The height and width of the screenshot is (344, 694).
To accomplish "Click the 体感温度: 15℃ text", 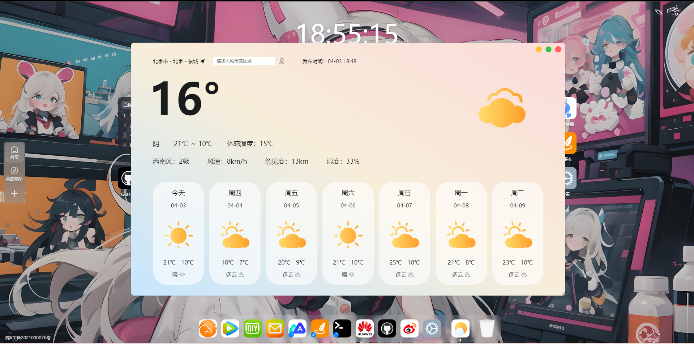I will click(x=250, y=144).
